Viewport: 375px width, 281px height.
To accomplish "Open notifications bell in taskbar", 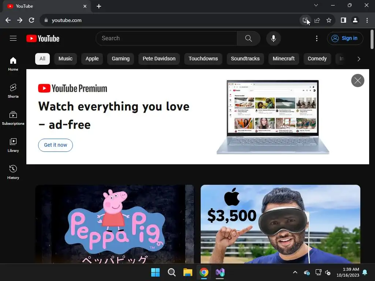I will click(x=365, y=272).
